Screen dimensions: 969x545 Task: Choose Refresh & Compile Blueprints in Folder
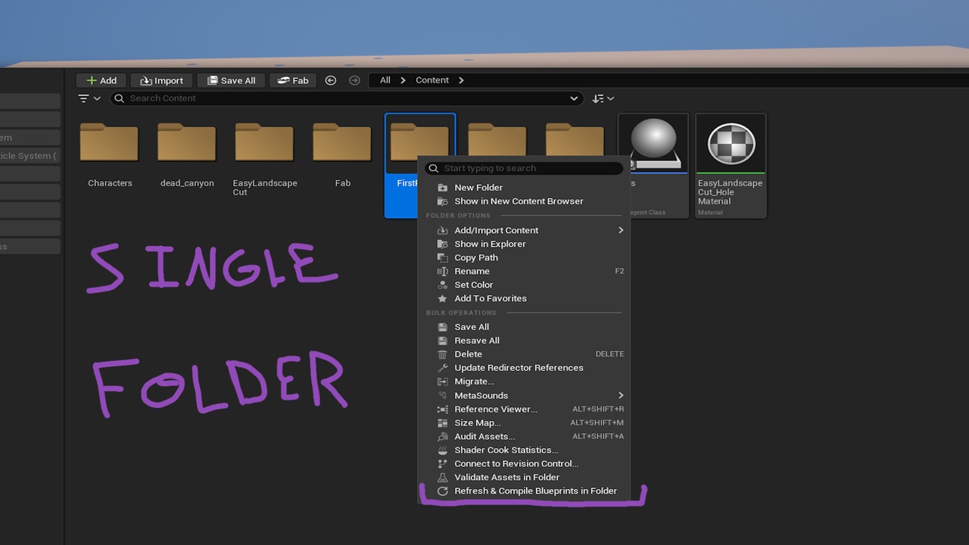point(524,491)
